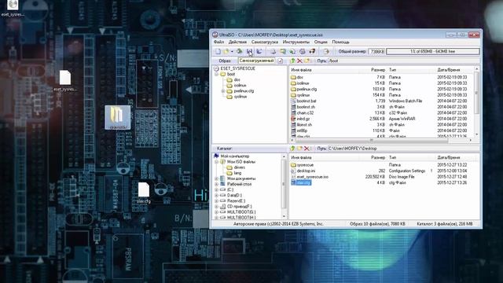The width and height of the screenshot is (503, 283).
Task: Open the dropdown arrow beside the Open icon
Action: click(232, 51)
